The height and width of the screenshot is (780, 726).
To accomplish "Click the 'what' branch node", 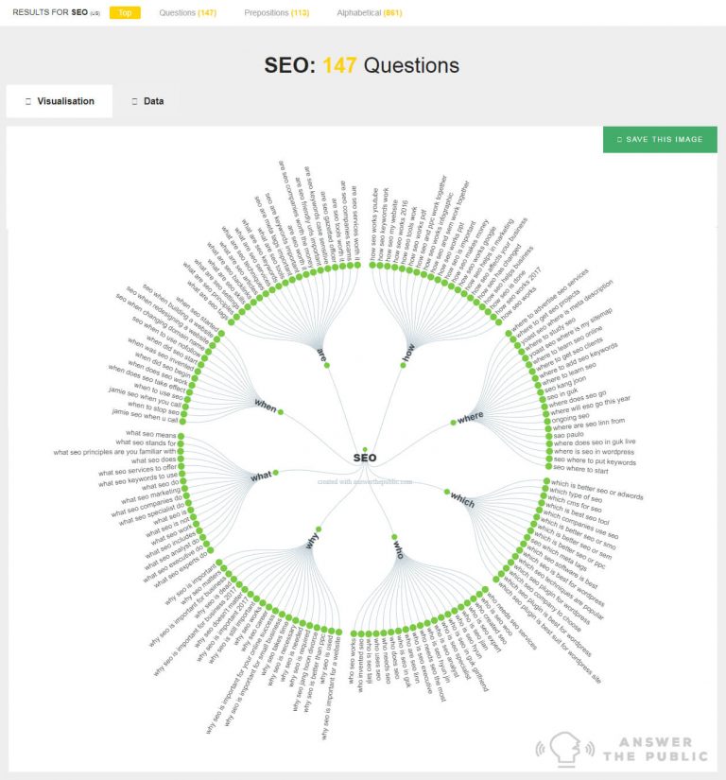I will 276,472.
